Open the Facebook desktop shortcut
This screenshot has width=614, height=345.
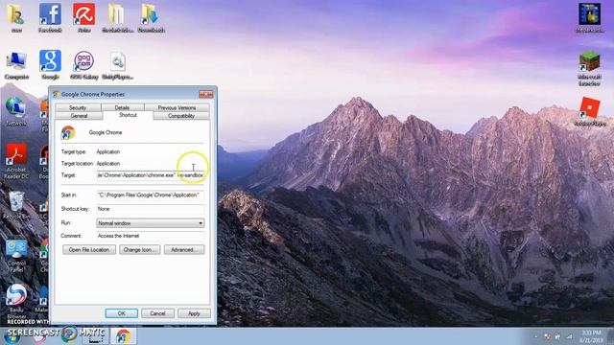(50, 17)
